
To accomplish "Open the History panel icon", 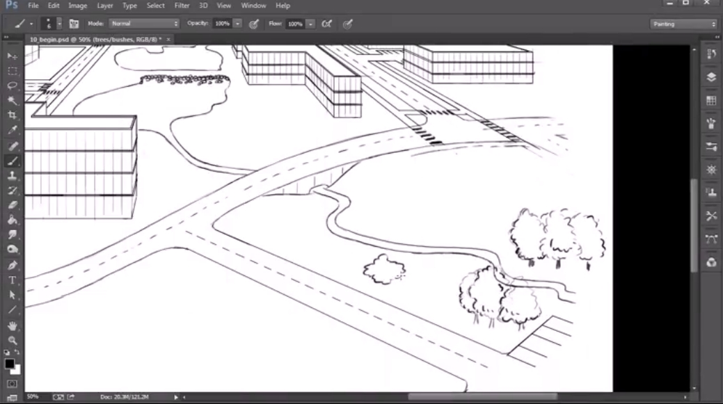I will (x=711, y=54).
